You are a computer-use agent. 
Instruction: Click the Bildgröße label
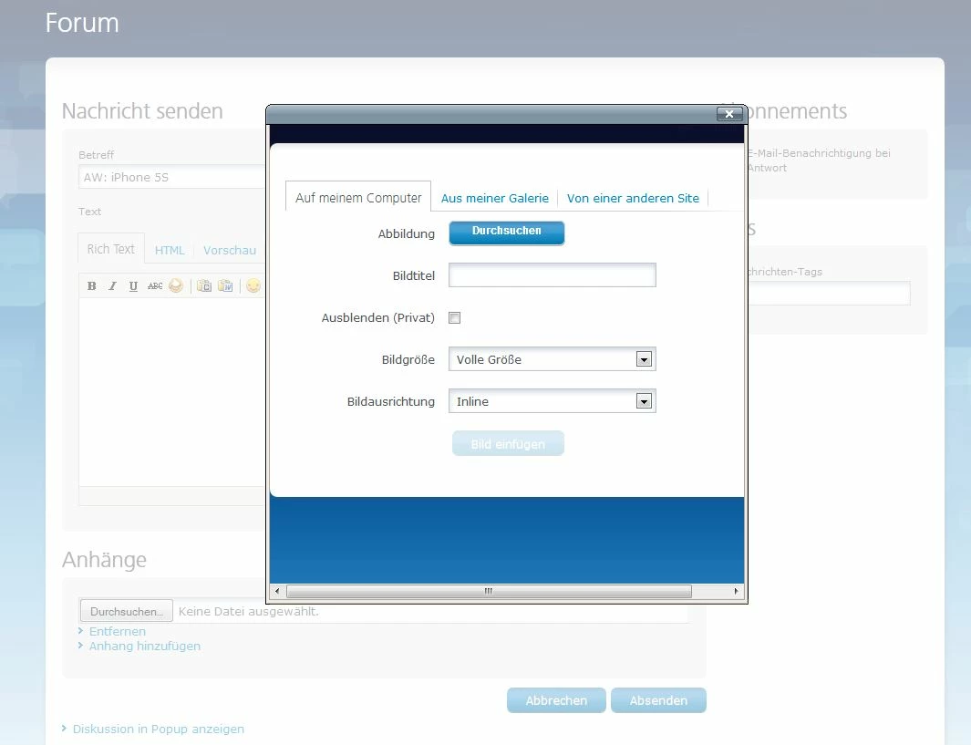point(408,360)
